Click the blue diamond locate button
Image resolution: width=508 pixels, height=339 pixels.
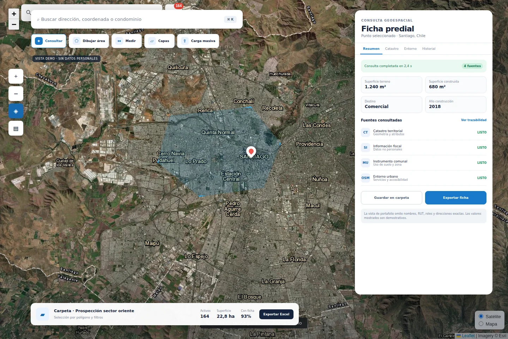(x=16, y=111)
